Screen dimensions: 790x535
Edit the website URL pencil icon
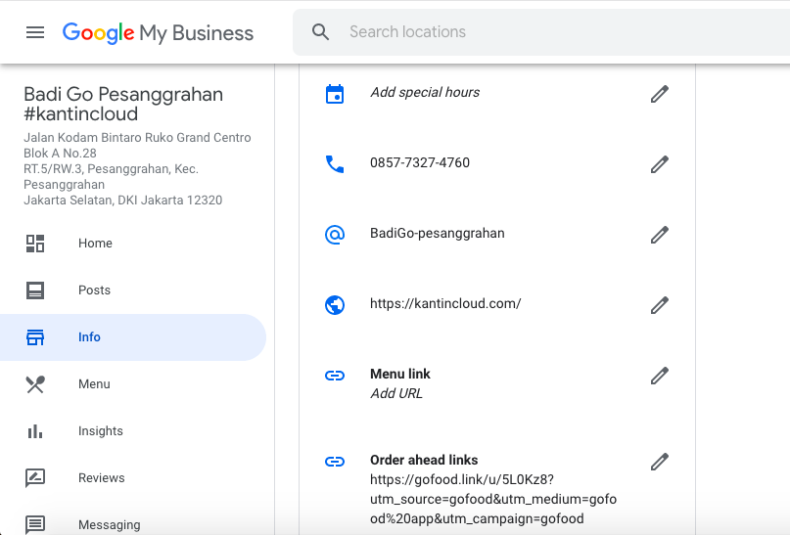coord(660,305)
